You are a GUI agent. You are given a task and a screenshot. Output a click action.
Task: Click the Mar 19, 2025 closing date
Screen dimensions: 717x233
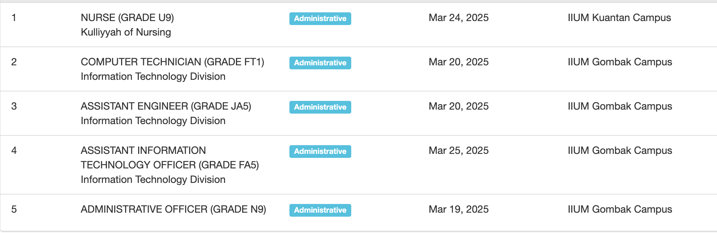click(458, 209)
